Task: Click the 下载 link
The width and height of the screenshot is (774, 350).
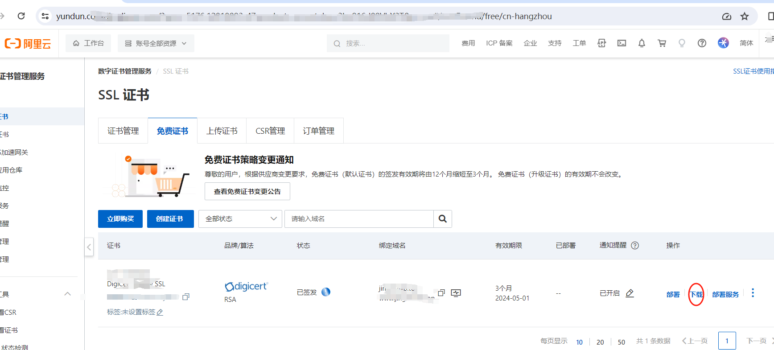Action: click(x=696, y=294)
